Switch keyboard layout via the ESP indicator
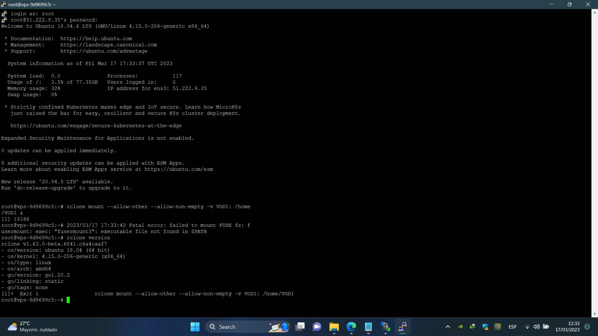Viewport: 598px width, 336px height. [x=512, y=327]
